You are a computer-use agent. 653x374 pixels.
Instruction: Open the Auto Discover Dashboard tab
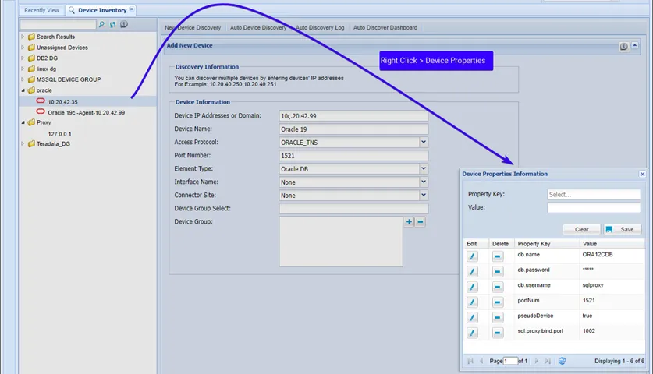pyautogui.click(x=385, y=28)
